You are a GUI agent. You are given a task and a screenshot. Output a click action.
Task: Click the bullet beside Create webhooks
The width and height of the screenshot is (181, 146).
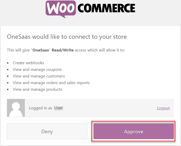(8, 63)
